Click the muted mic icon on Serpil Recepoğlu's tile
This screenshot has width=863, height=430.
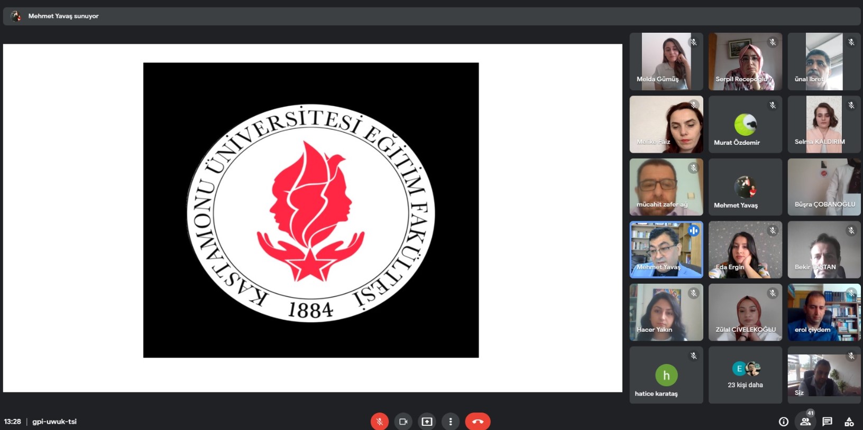click(773, 42)
